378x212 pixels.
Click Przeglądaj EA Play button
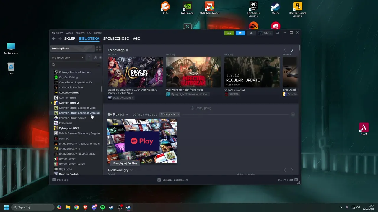[125, 163]
